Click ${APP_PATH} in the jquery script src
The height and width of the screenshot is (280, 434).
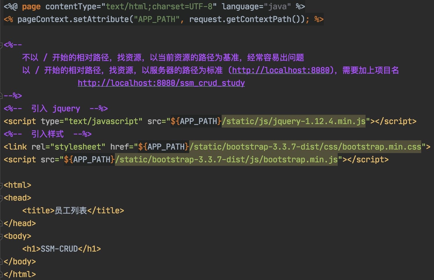[196, 121]
